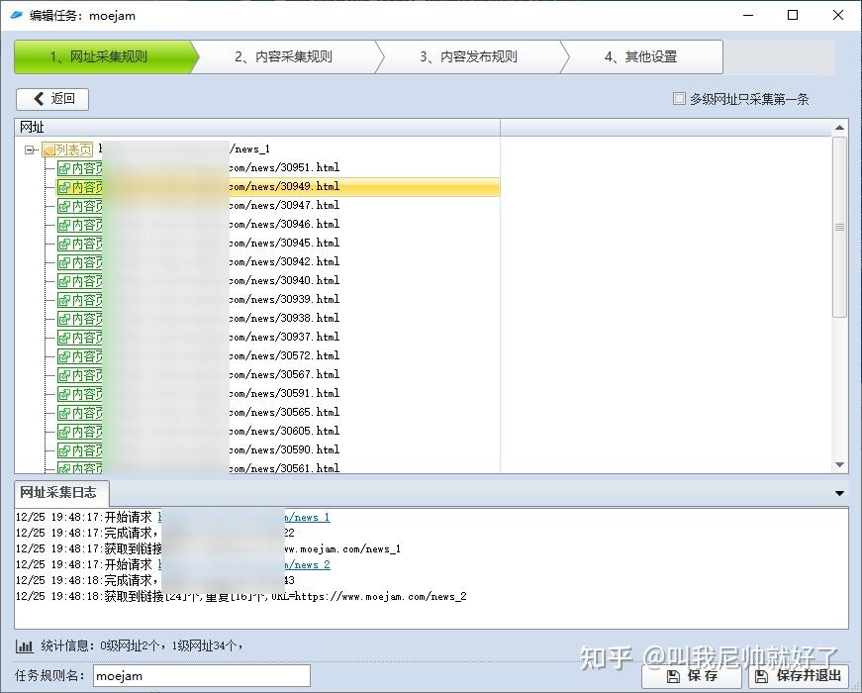
Task: Click the scrollbar down arrow in URL list
Action: [x=840, y=463]
